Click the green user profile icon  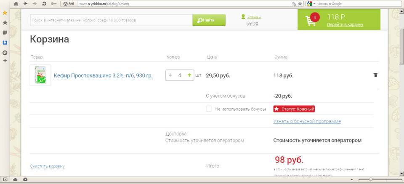point(243,17)
